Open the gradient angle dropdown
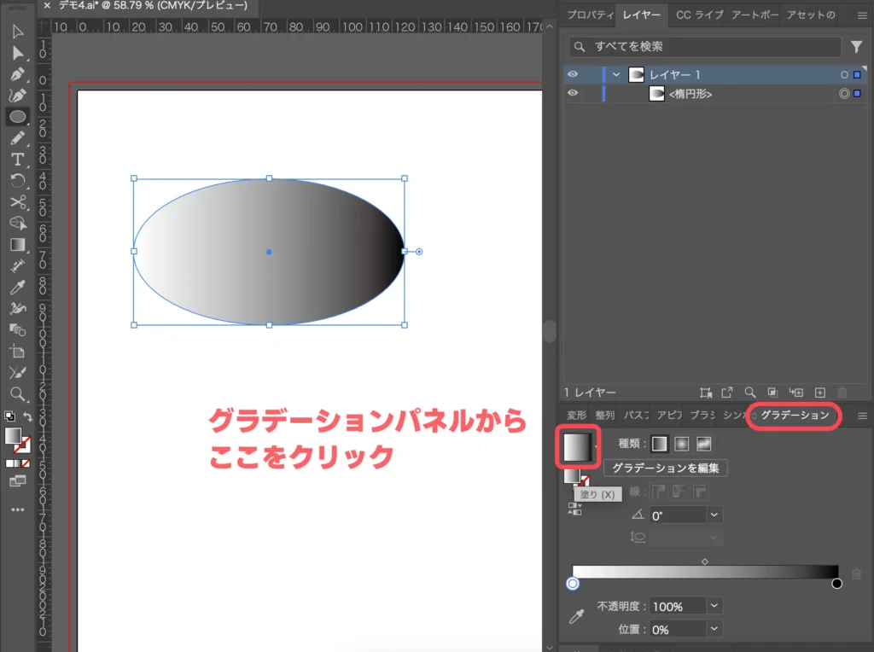This screenshot has width=874, height=652. pos(714,515)
